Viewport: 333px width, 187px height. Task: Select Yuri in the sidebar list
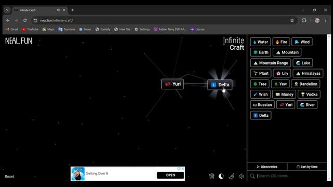point(286,105)
